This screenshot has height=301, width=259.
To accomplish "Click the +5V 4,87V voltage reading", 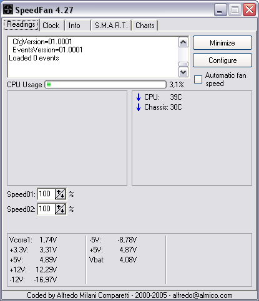I will [113, 250].
